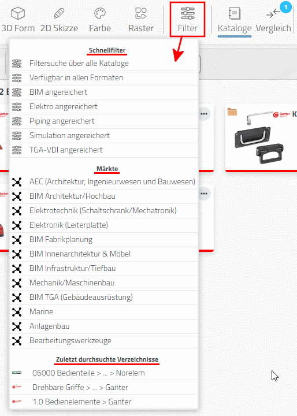Click filter icon beside Simulation angereichert

(17, 136)
